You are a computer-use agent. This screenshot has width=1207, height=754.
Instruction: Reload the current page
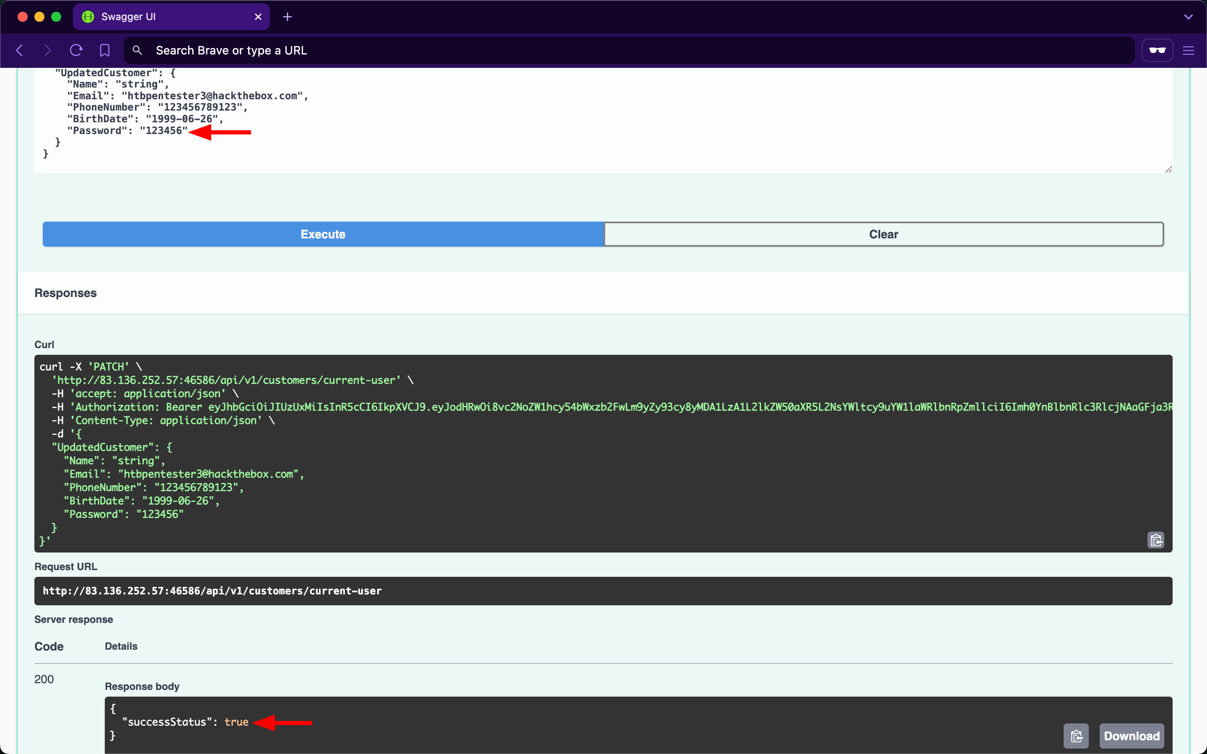(76, 50)
